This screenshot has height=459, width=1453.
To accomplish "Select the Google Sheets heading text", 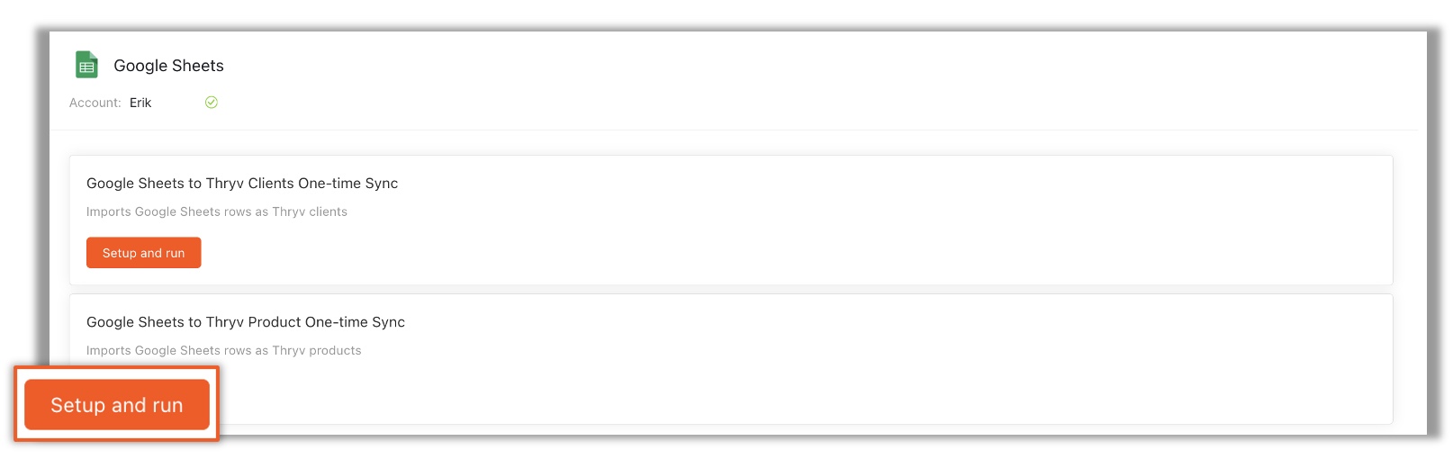I will [168, 66].
